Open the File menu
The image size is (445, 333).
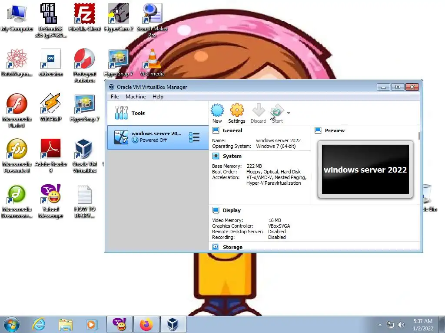pos(115,97)
